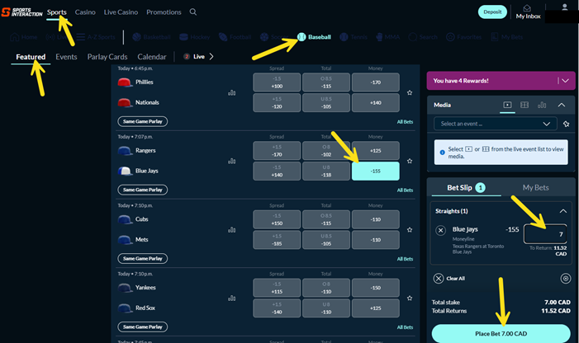Collapse the Straights (1) section

click(x=562, y=211)
